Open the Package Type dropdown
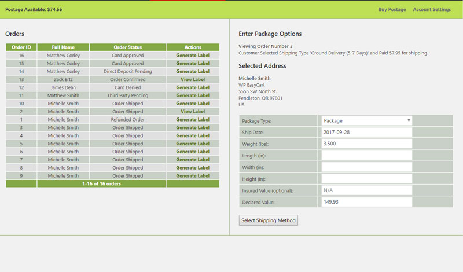The image size is (463, 272). tap(367, 120)
